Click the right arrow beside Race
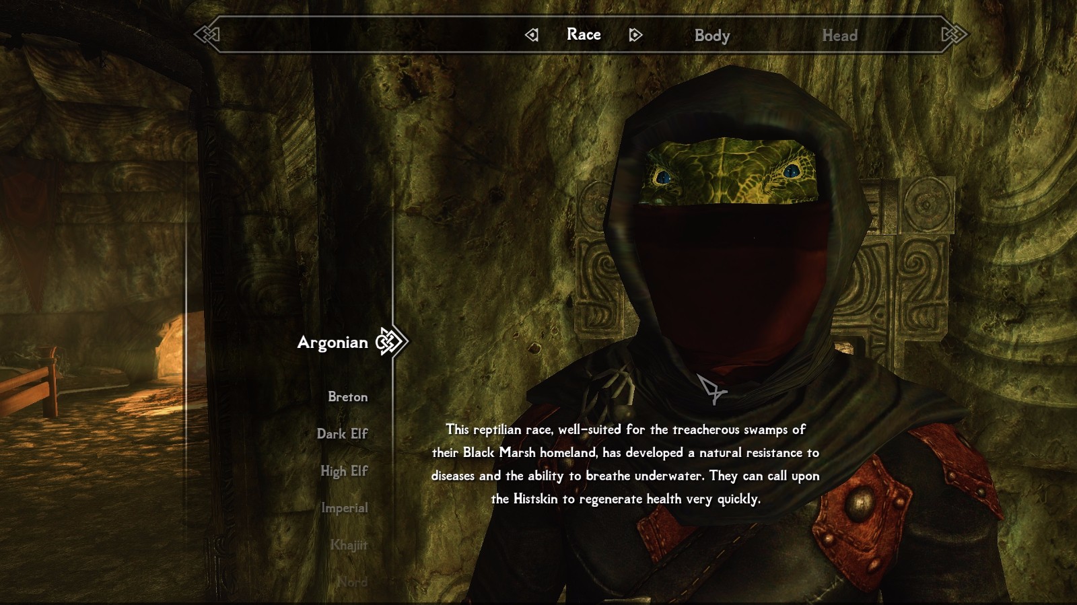The image size is (1077, 605). point(635,35)
